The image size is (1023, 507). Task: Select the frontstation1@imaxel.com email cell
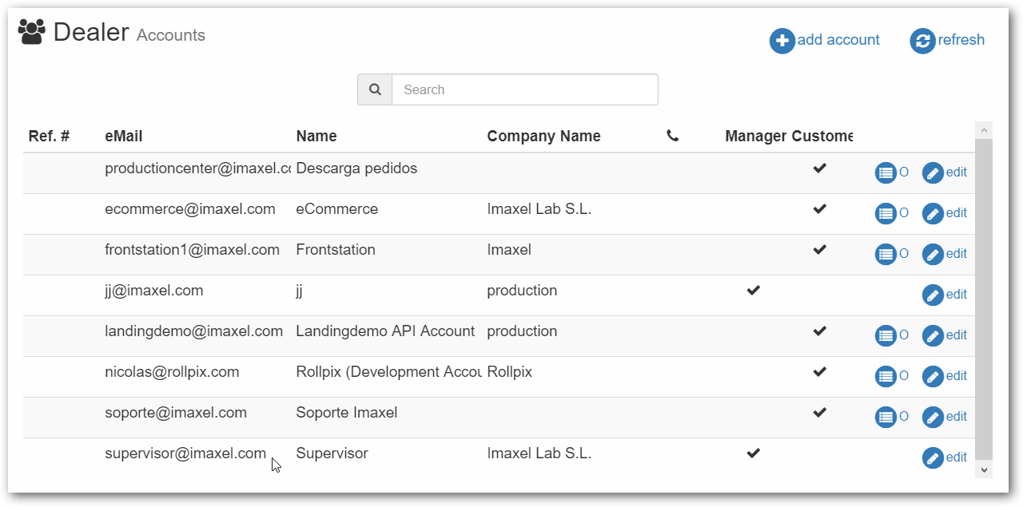193,250
